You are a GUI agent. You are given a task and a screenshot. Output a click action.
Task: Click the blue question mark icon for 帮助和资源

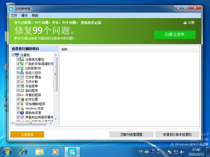coord(22,113)
